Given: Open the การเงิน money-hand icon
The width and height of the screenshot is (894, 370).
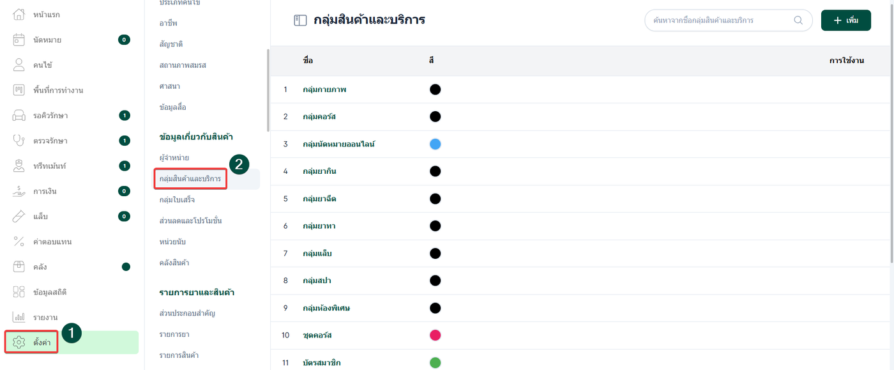Looking at the screenshot, I should (x=19, y=191).
